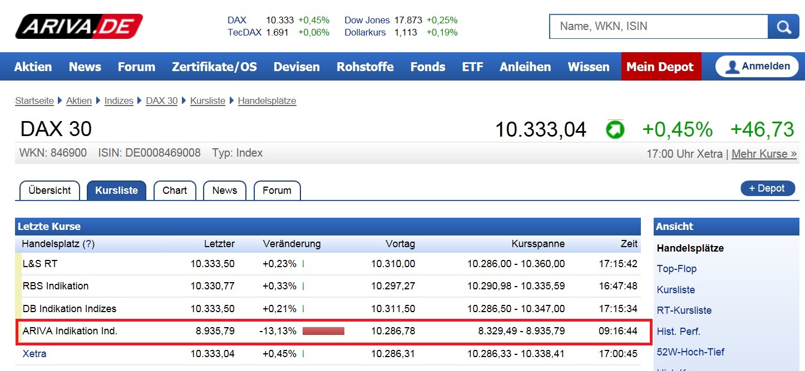The width and height of the screenshot is (805, 371).
Task: Click the DB Indikation Indizes row name
Action: [70, 309]
